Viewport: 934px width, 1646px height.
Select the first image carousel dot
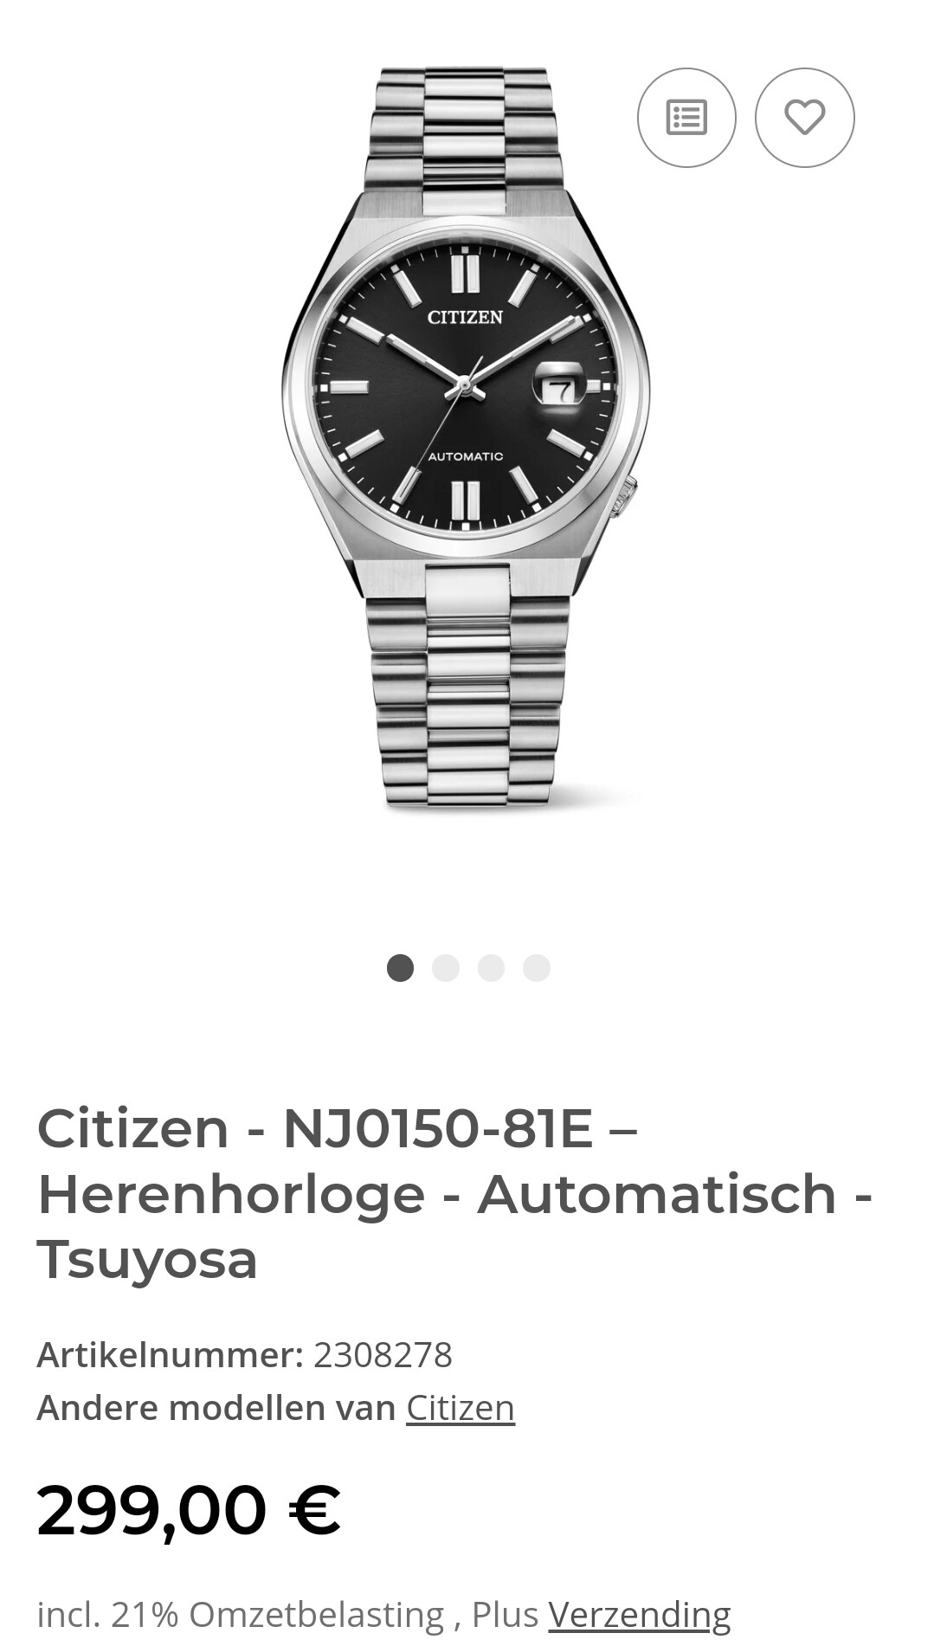(400, 968)
